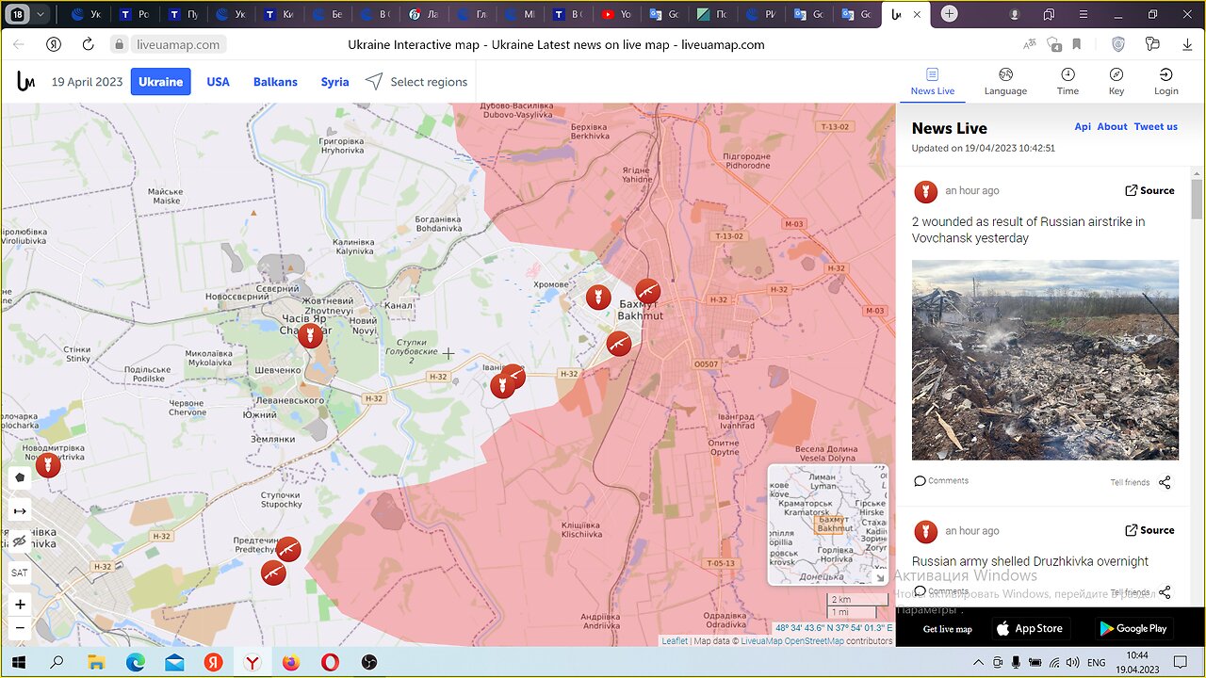Toggle the hide-layers eye button on the map
Viewport: 1206px width, 678px height.
point(20,541)
